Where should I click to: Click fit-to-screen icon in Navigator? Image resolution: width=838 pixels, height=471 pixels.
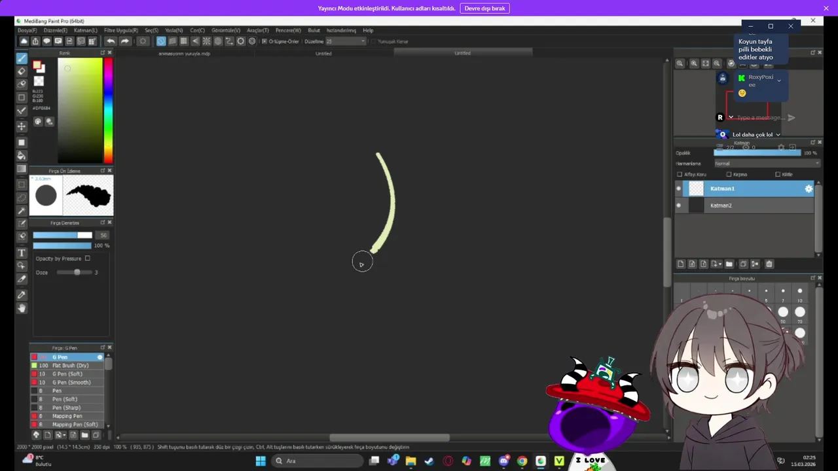[706, 63]
